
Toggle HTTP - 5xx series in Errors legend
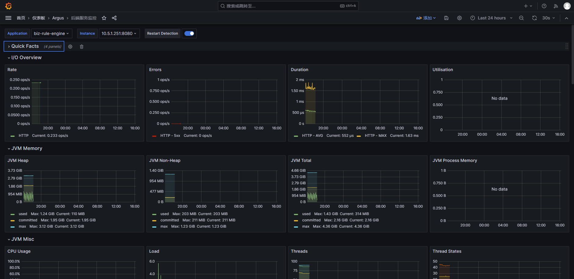pos(170,136)
